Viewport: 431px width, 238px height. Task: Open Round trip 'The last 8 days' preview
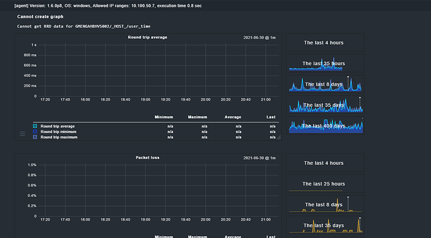coord(325,84)
